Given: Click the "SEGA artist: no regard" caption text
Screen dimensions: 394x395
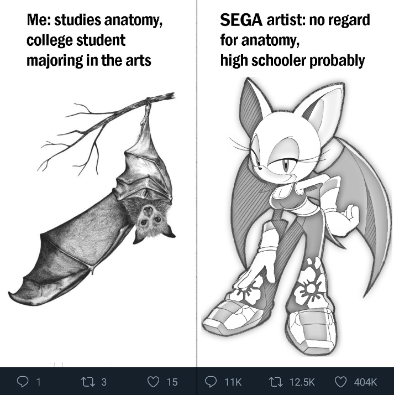Looking at the screenshot, I should pos(295,20).
